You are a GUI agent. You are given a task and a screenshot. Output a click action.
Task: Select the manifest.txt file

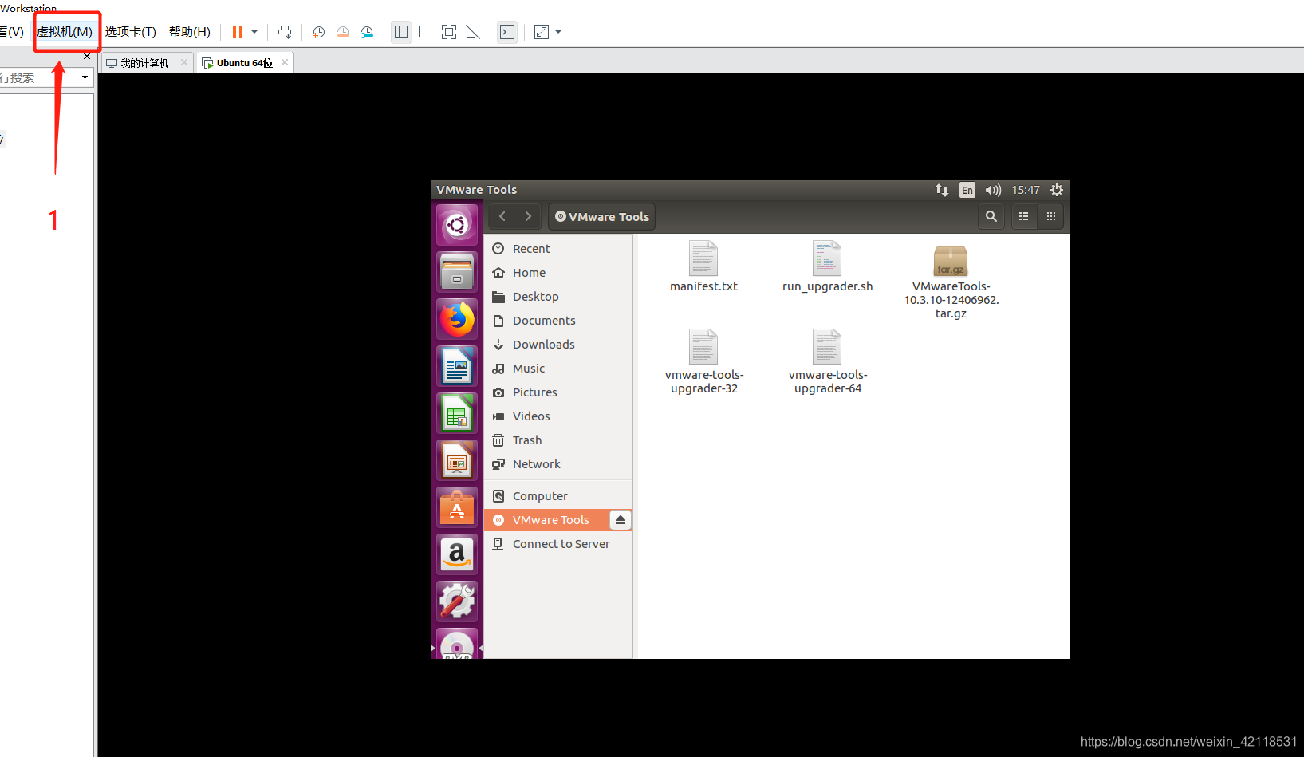tap(703, 267)
